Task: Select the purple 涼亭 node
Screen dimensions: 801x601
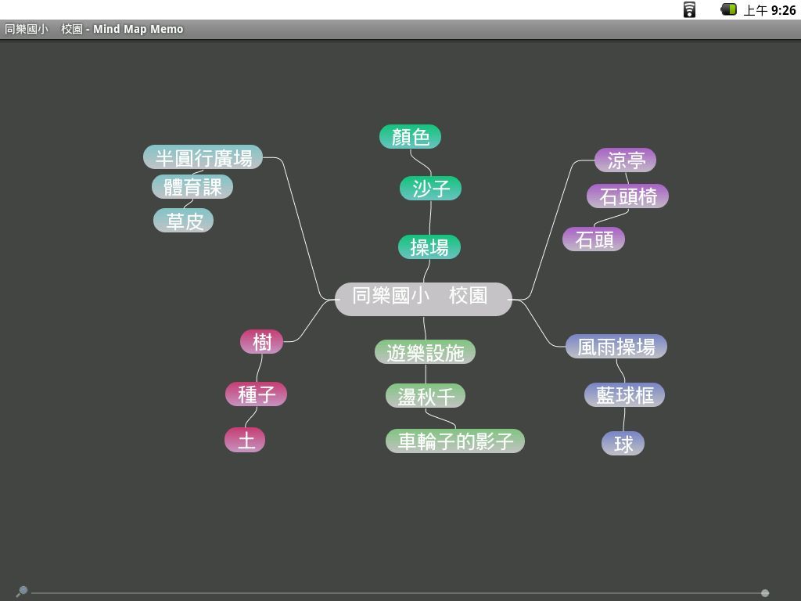Action: (625, 160)
